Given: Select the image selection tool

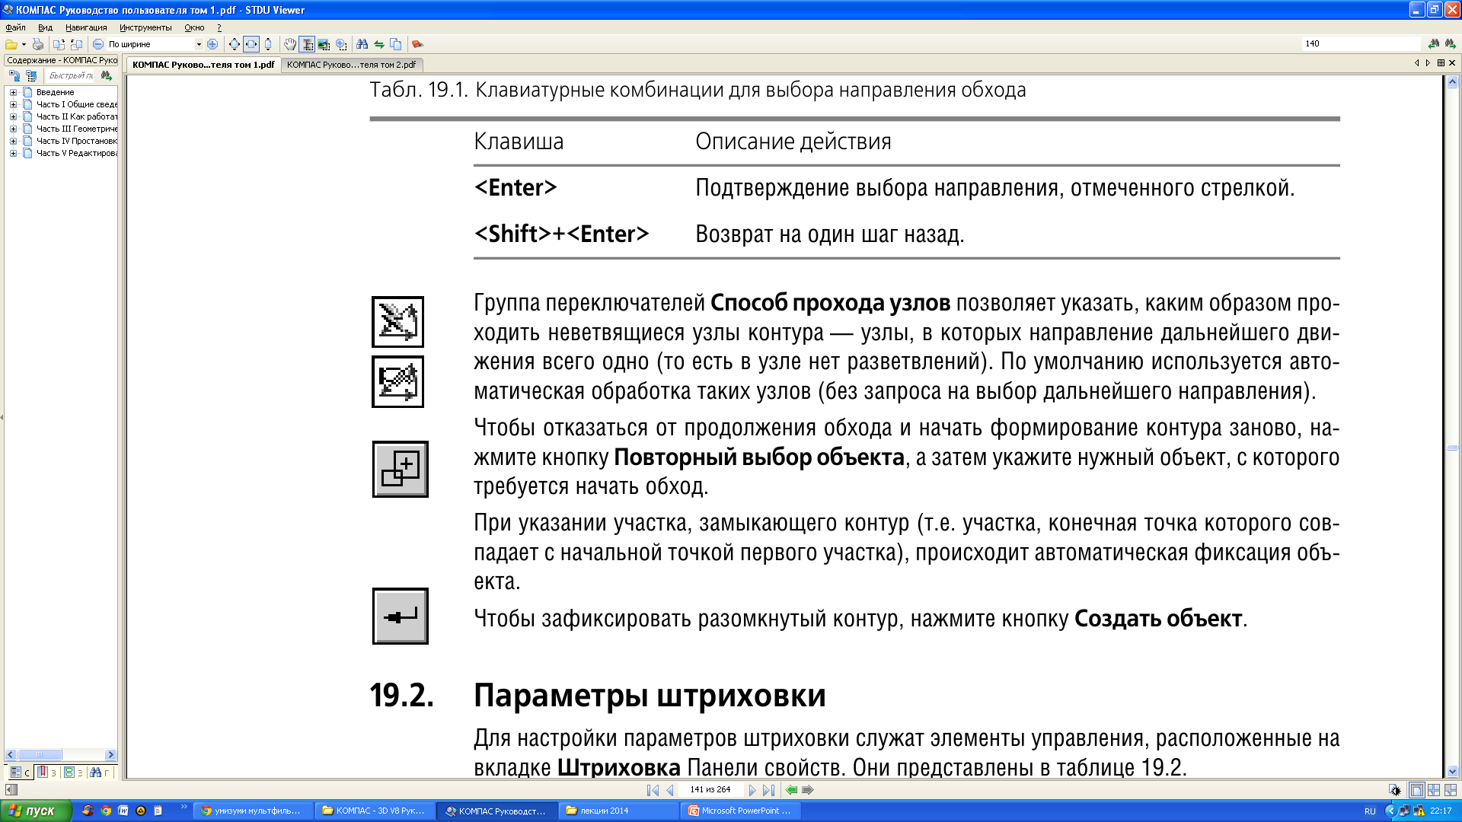Looking at the screenshot, I should pyautogui.click(x=324, y=44).
